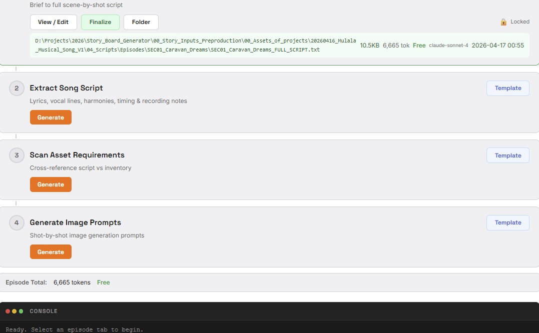Image resolution: width=539 pixels, height=333 pixels.
Task: Click the Episode Total 6,665 tokens value
Action: (72, 282)
